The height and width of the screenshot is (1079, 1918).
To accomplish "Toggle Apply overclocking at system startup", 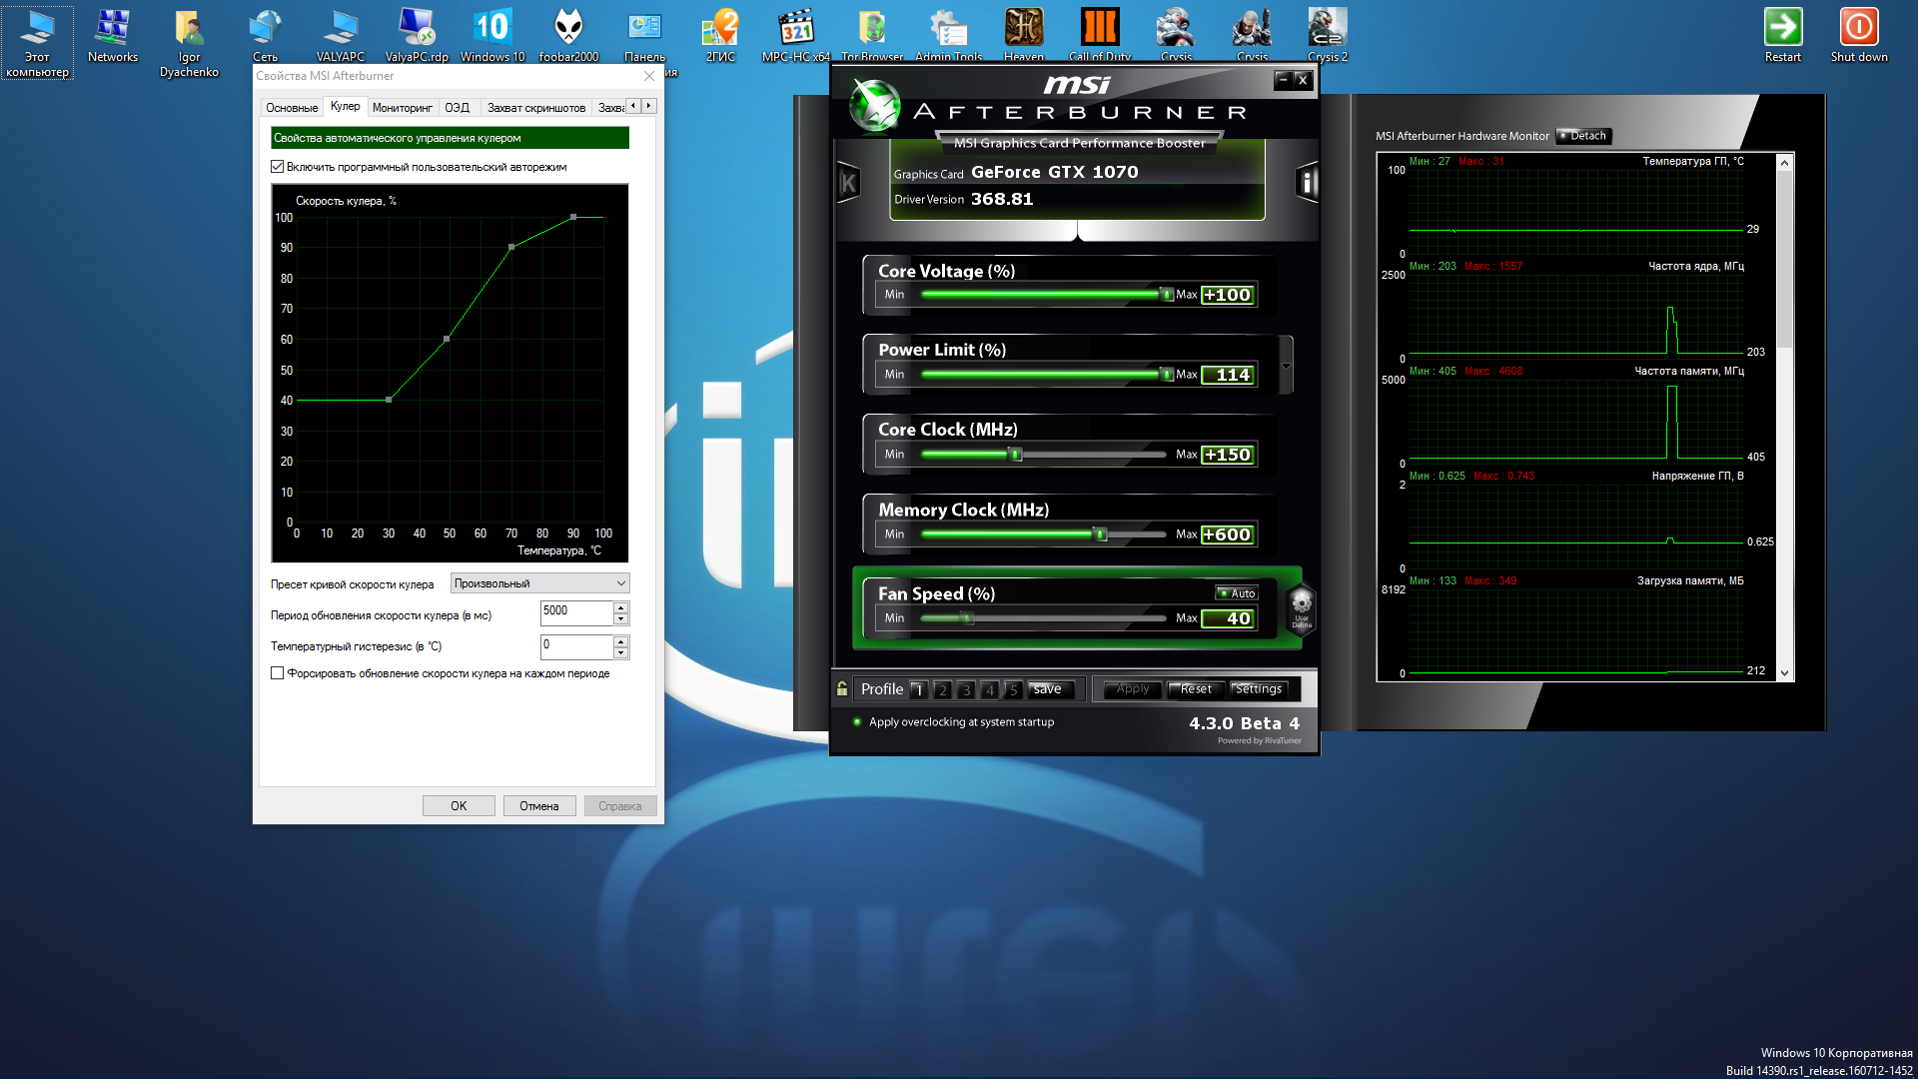I will click(857, 721).
